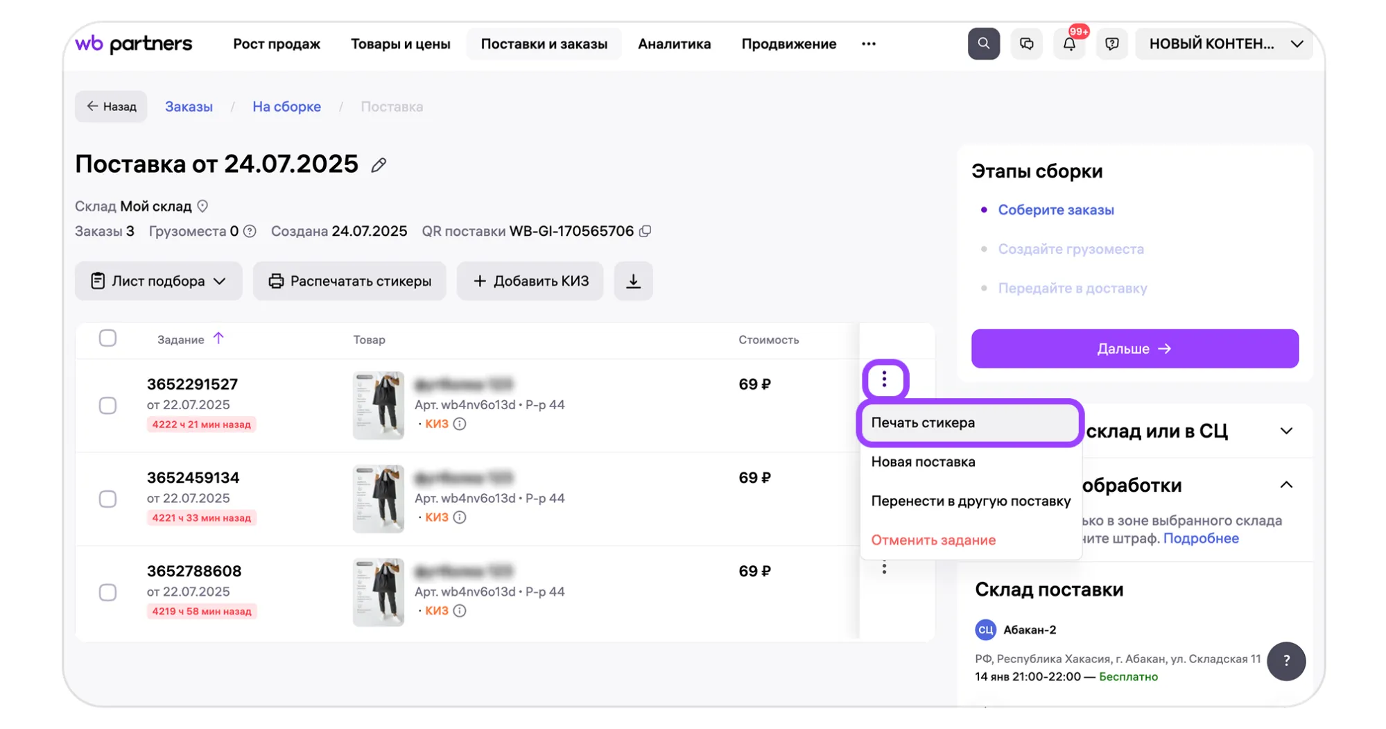The width and height of the screenshot is (1386, 729).
Task: Select all orders with header checkbox
Action: click(107, 338)
